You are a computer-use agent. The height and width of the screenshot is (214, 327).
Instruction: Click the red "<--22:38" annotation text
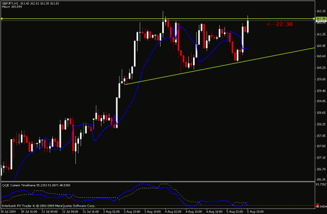click(279, 24)
